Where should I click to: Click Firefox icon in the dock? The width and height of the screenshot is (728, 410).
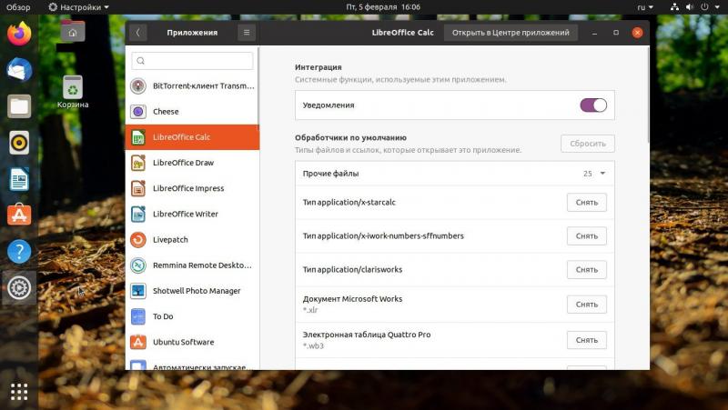point(19,35)
